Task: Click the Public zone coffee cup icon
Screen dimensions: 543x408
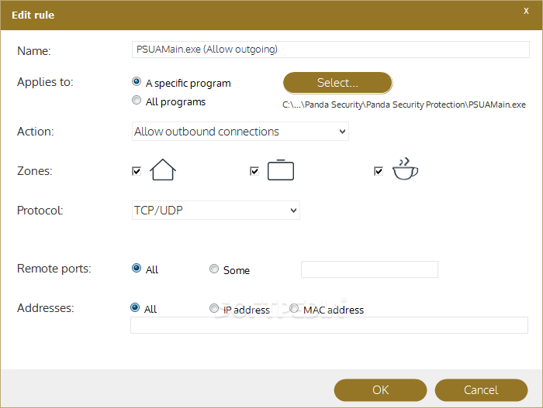Action: 405,169
